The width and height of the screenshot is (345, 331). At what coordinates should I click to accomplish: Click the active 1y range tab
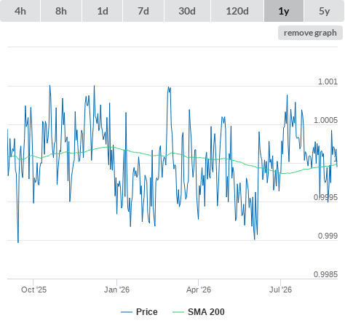click(284, 11)
